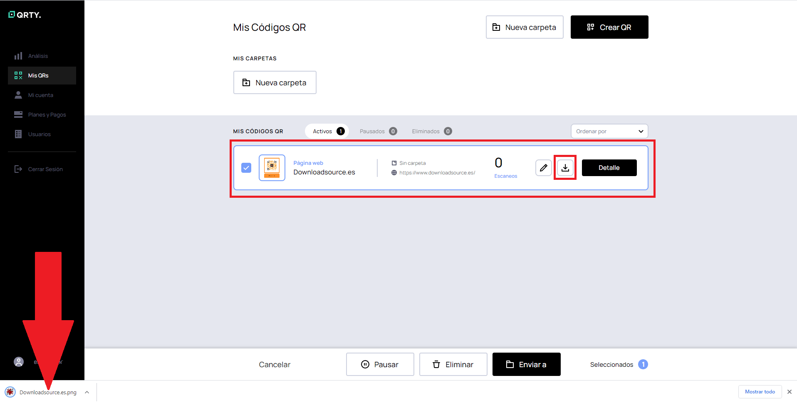
Task: Click the globe icon beside the URL
Action: click(x=394, y=173)
